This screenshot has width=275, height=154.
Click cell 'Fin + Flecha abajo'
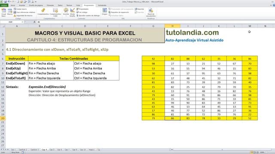51,63
